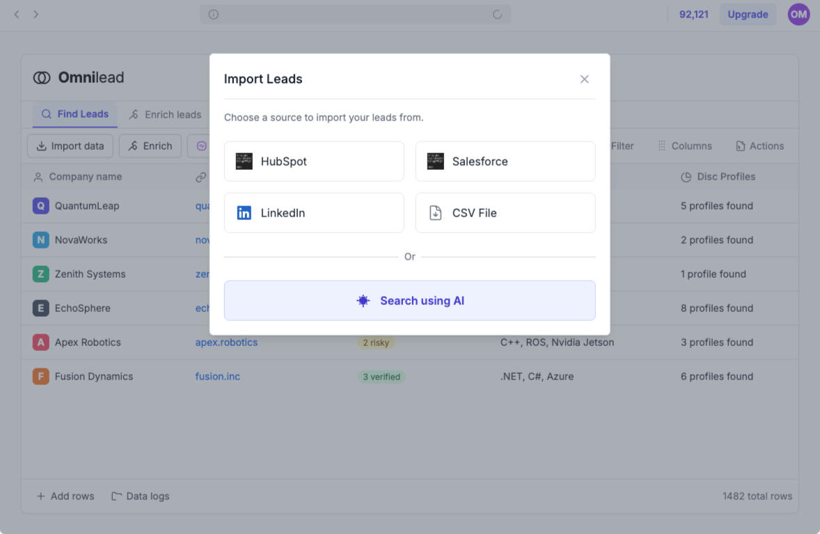Choose HubSpot as import source
Screen dimensions: 820x534
[x=314, y=162]
